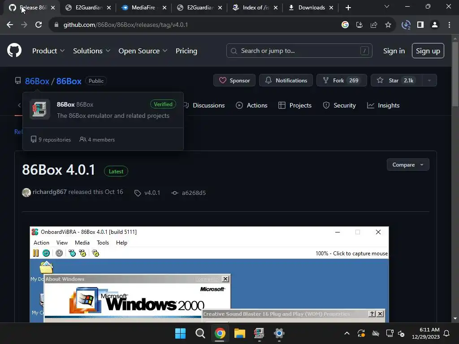Expand the star lists dropdown arrow

tap(429, 81)
